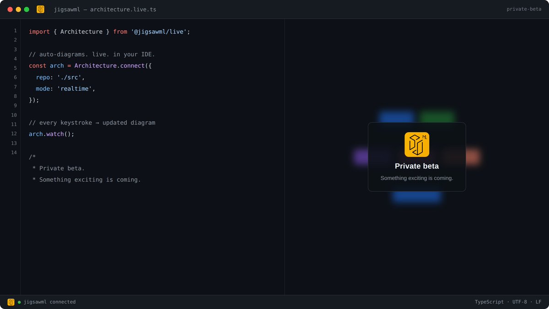The width and height of the screenshot is (549, 309).
Task: Click line number 12 in the gutter
Action: (x=14, y=134)
